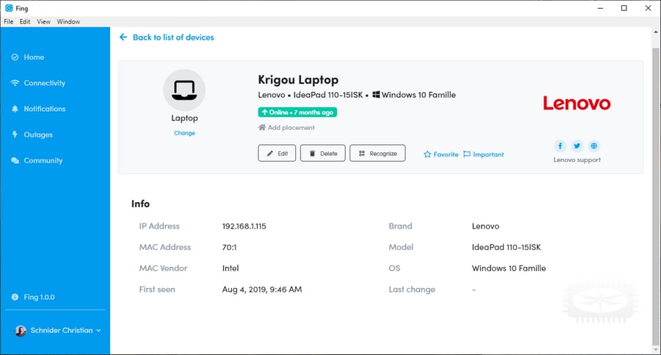
Task: Go to Connectivity section label
Action: pyautogui.click(x=44, y=83)
